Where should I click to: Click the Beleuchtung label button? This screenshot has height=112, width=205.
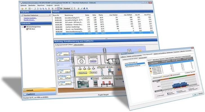(x=83, y=73)
